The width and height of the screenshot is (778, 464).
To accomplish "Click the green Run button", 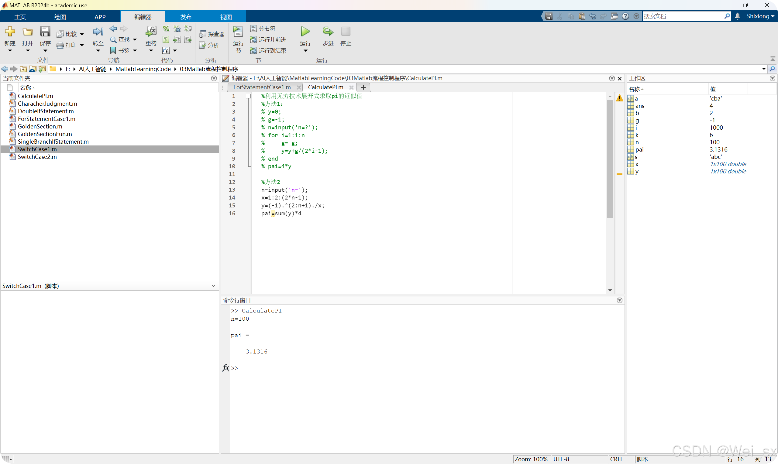I will point(305,32).
